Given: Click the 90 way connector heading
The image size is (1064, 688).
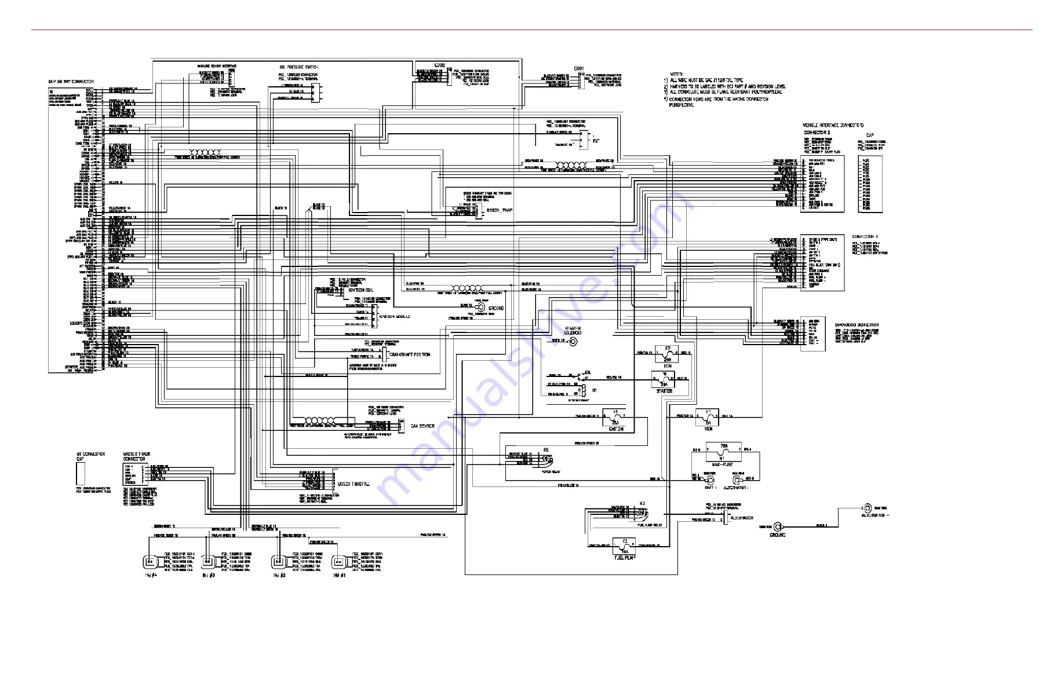Looking at the screenshot, I should click(x=71, y=82).
